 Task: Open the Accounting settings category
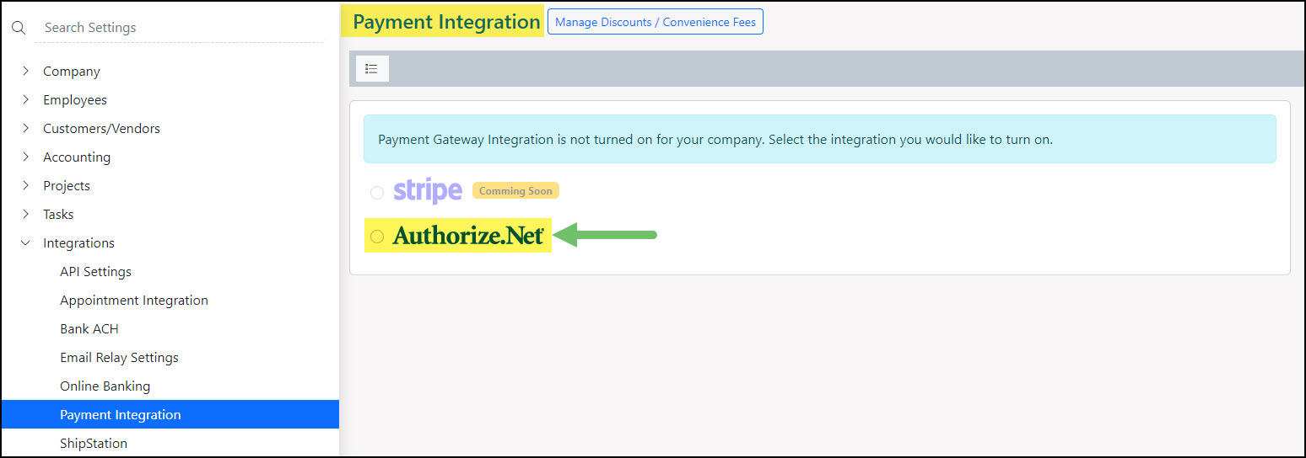77,157
